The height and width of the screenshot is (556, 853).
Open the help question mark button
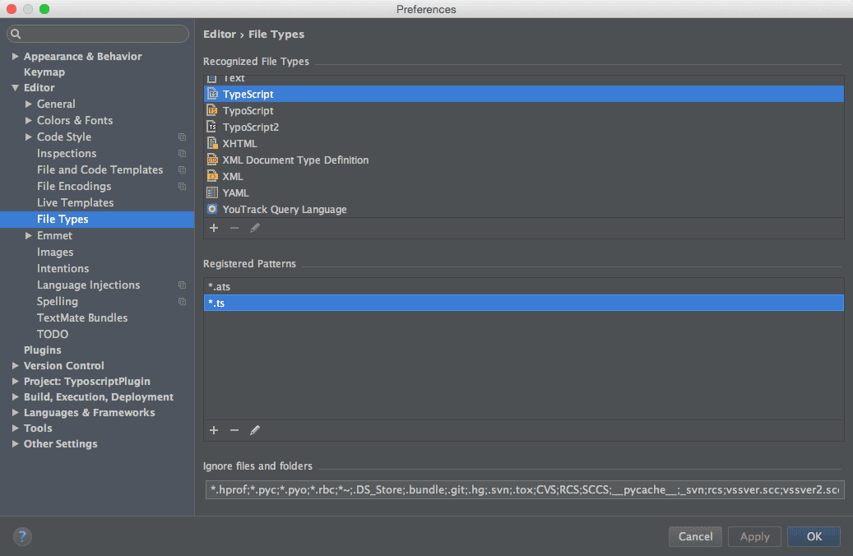point(22,536)
